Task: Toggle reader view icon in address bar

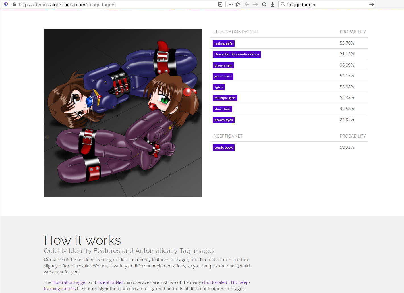Action: tap(220, 4)
